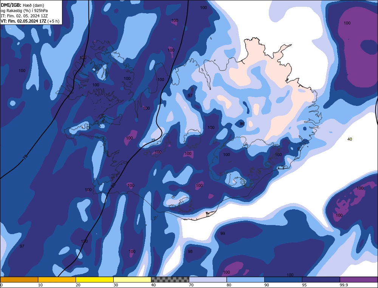Viewport: 378px width, 288px height.
Task: Click the legend tick label '99.9'
Action: point(343,285)
